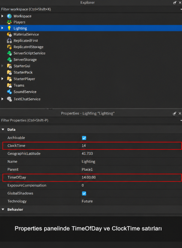This screenshot has width=182, height=248.
Task: Undock the Explorer panel with the pop-out icon
Action: pyautogui.click(x=174, y=3)
